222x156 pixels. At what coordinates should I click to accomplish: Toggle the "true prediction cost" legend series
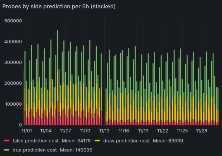[x=35, y=150]
